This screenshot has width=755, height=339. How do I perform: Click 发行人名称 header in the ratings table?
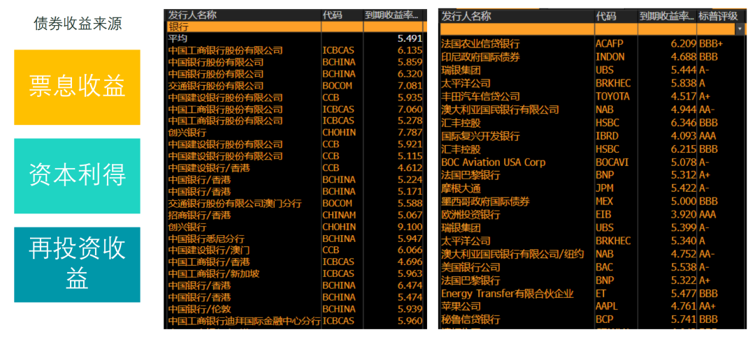466,16
